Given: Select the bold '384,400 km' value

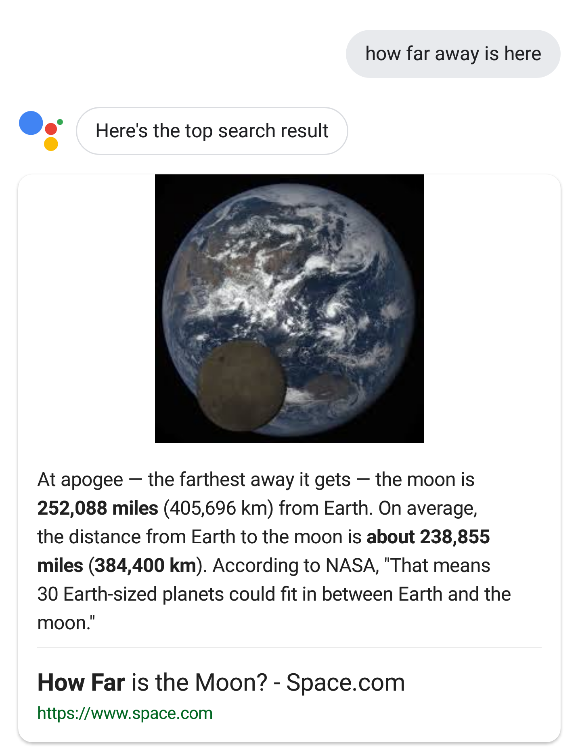Looking at the screenshot, I should tap(145, 565).
